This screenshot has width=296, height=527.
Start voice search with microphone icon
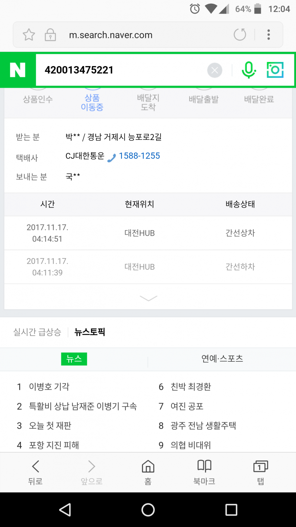coord(249,70)
